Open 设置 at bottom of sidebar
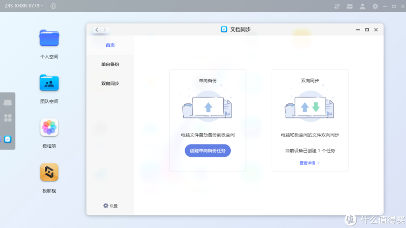This screenshot has width=406, height=228. coord(111,206)
